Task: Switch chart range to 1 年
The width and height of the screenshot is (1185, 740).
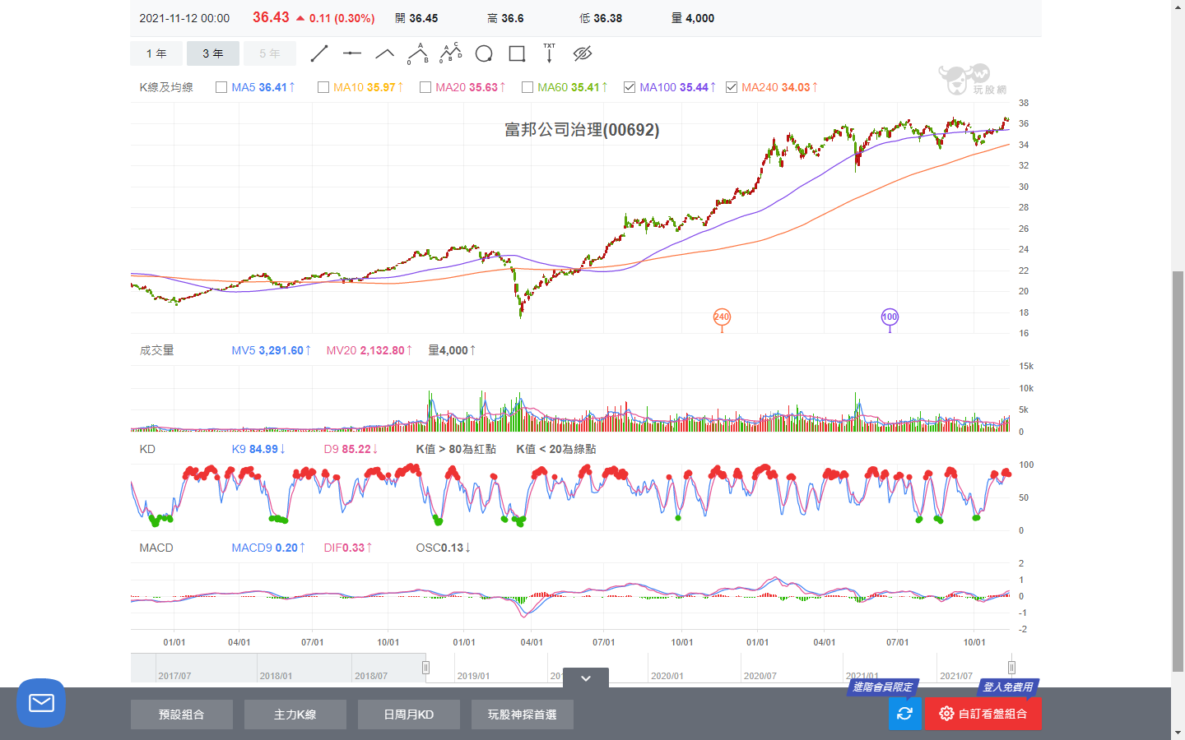Action: 156,53
